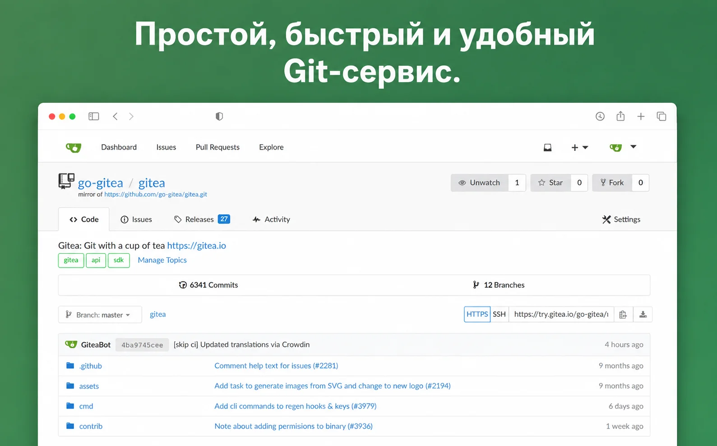Go forward with the browser forward arrow
This screenshot has height=446, width=717.
click(x=131, y=116)
